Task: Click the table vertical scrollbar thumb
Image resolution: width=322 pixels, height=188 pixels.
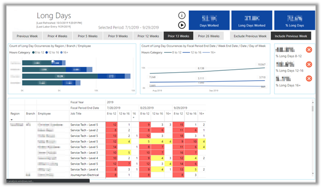Action: [313, 108]
